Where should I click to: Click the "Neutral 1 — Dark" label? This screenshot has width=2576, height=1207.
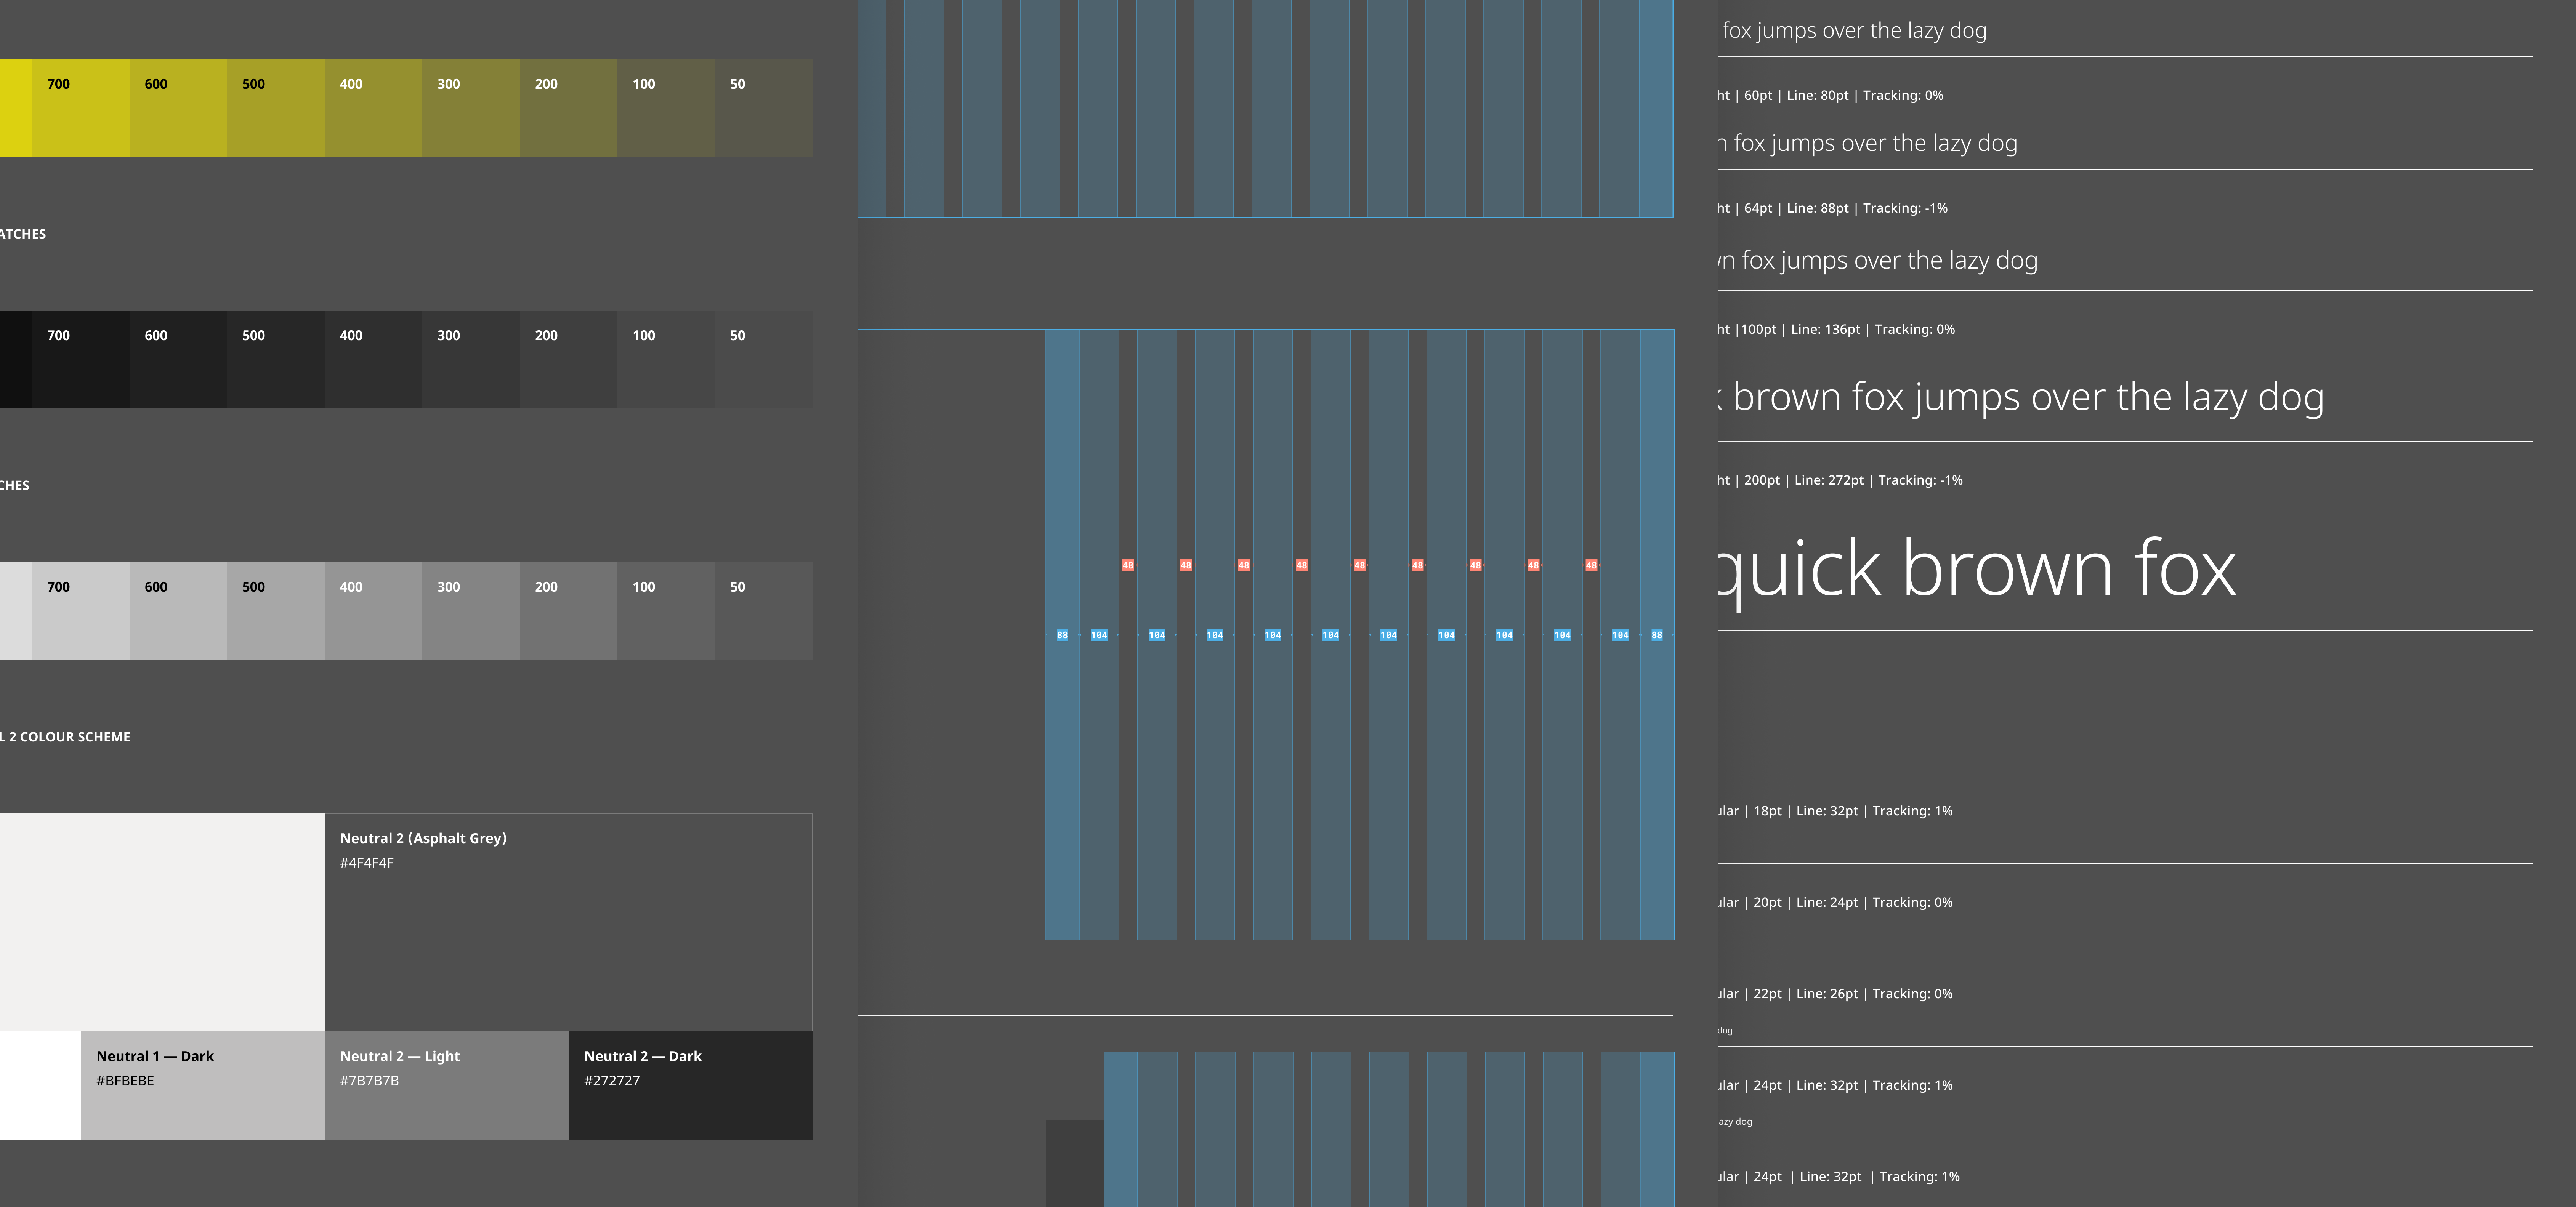[x=155, y=1056]
